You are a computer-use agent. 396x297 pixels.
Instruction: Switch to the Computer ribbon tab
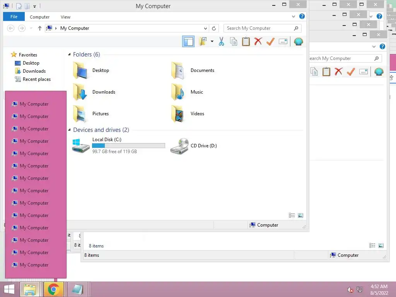click(x=40, y=17)
